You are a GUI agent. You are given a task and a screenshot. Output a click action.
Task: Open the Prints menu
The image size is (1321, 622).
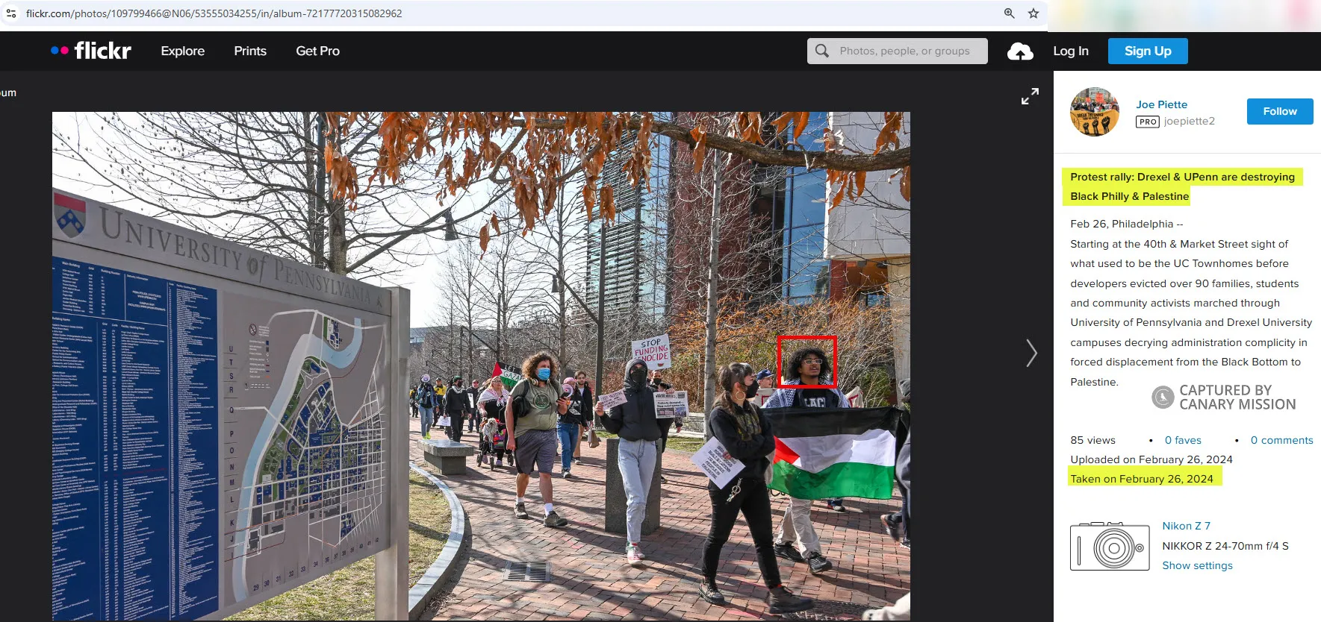click(250, 51)
